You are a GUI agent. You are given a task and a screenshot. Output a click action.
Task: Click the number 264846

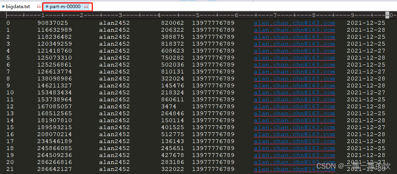173,113
